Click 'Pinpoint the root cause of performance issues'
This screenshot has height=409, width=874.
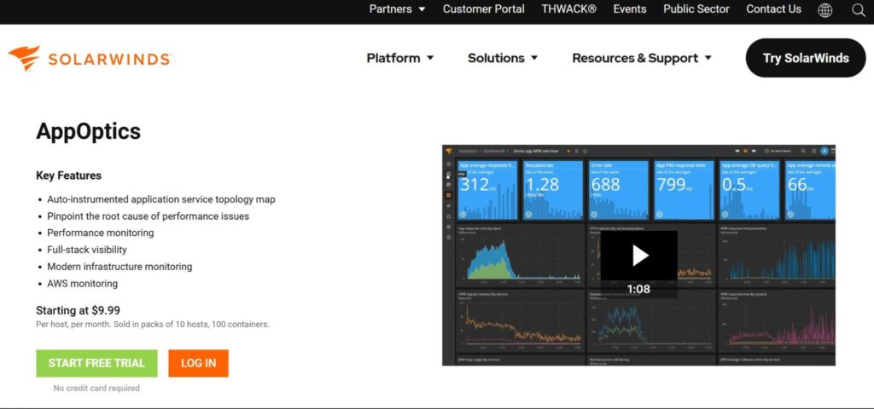(x=149, y=216)
